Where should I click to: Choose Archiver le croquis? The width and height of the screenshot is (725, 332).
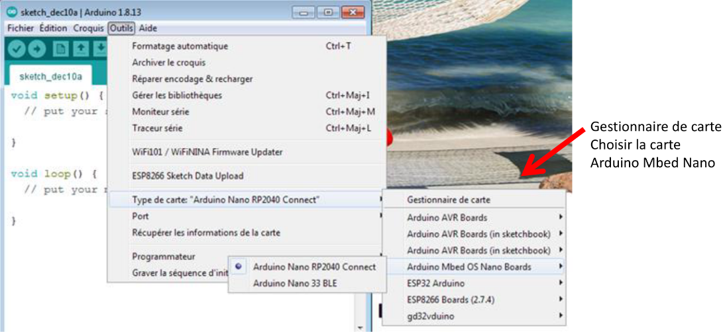click(247, 63)
